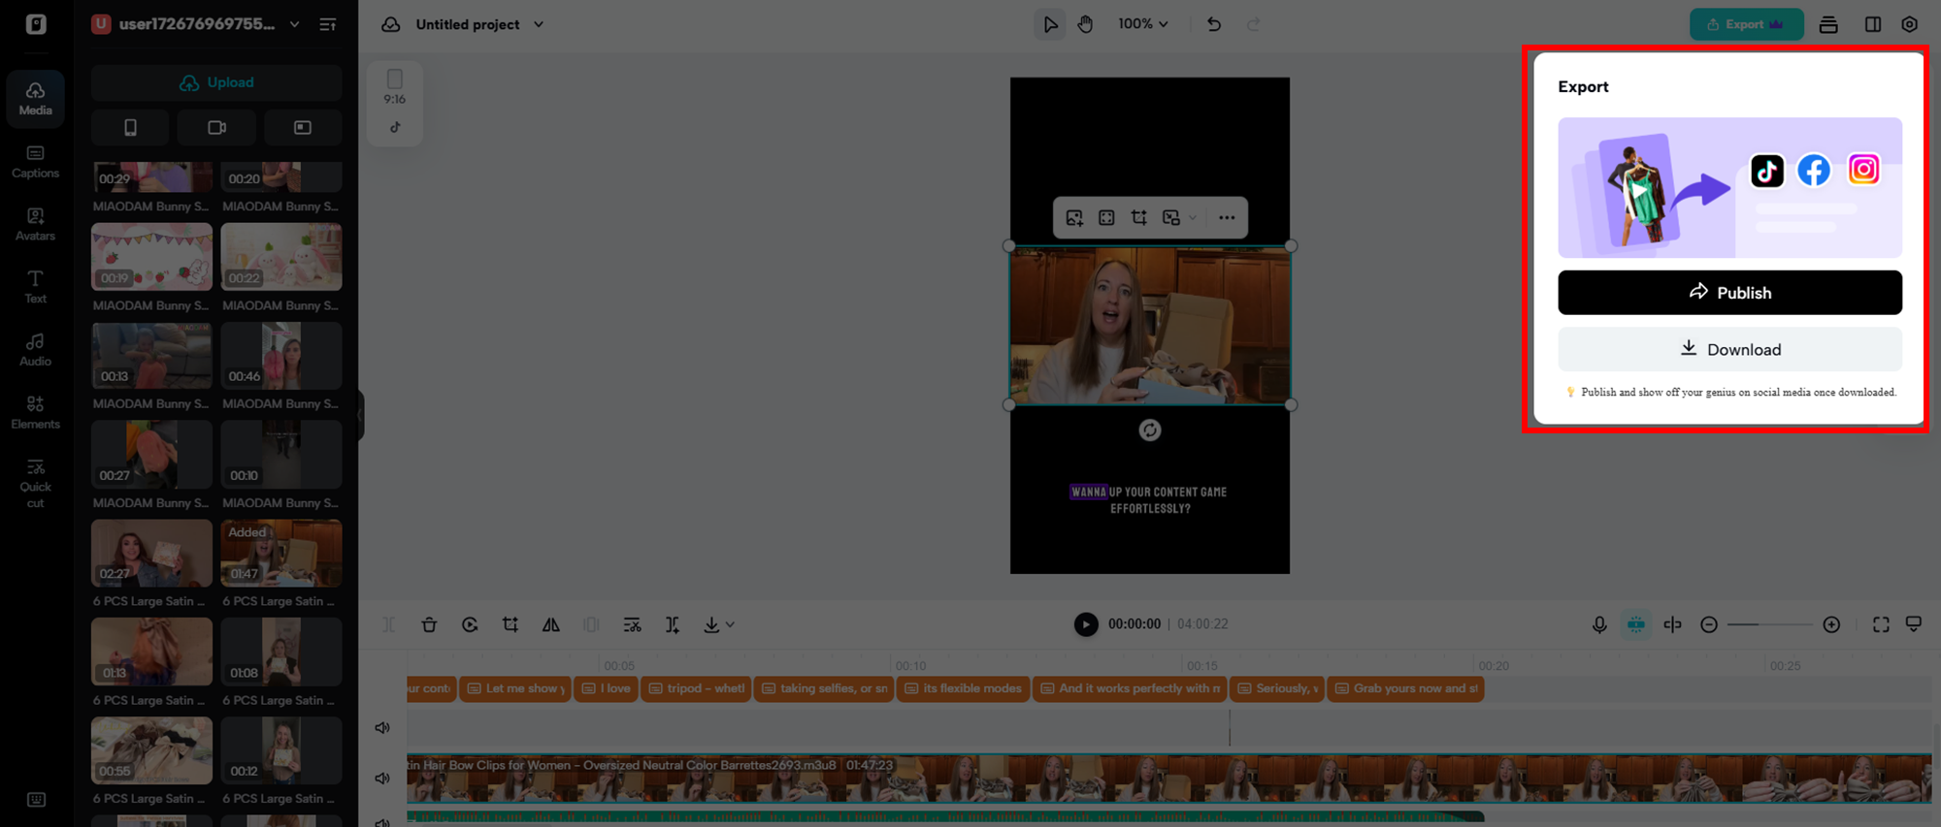Select the camera record source icon
Screen dimensions: 1941x827
pos(216,127)
